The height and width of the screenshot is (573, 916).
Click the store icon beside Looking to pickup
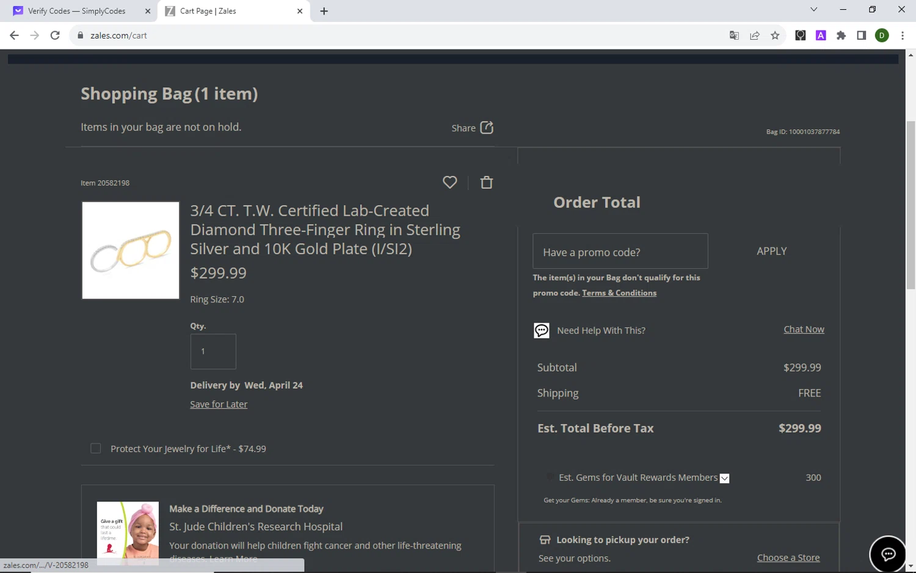(x=545, y=540)
